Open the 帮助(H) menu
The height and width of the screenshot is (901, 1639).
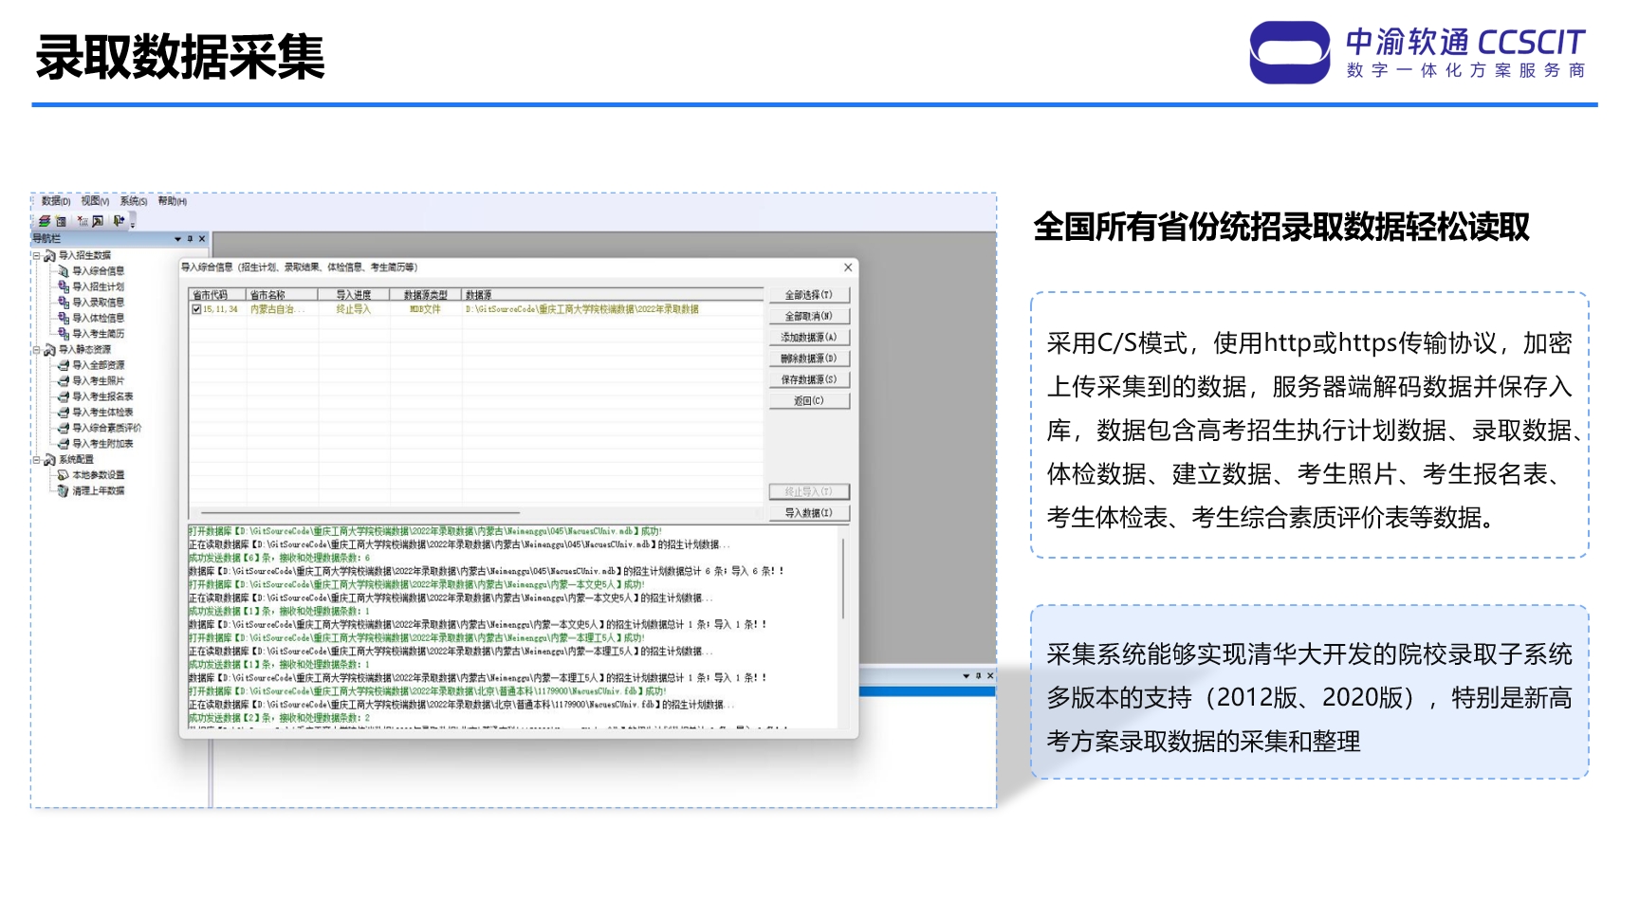173,201
